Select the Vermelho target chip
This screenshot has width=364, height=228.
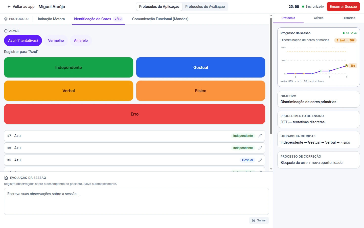56,41
